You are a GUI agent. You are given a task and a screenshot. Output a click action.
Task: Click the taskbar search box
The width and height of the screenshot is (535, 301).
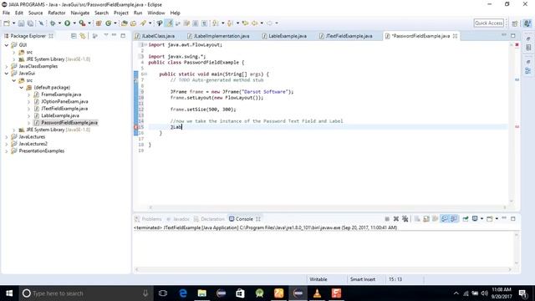tap(85, 293)
